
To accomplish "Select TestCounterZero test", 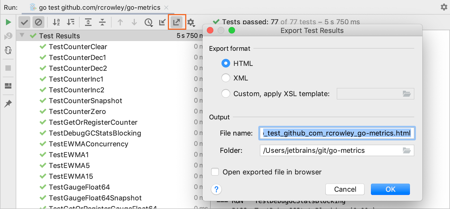I will (x=77, y=112).
